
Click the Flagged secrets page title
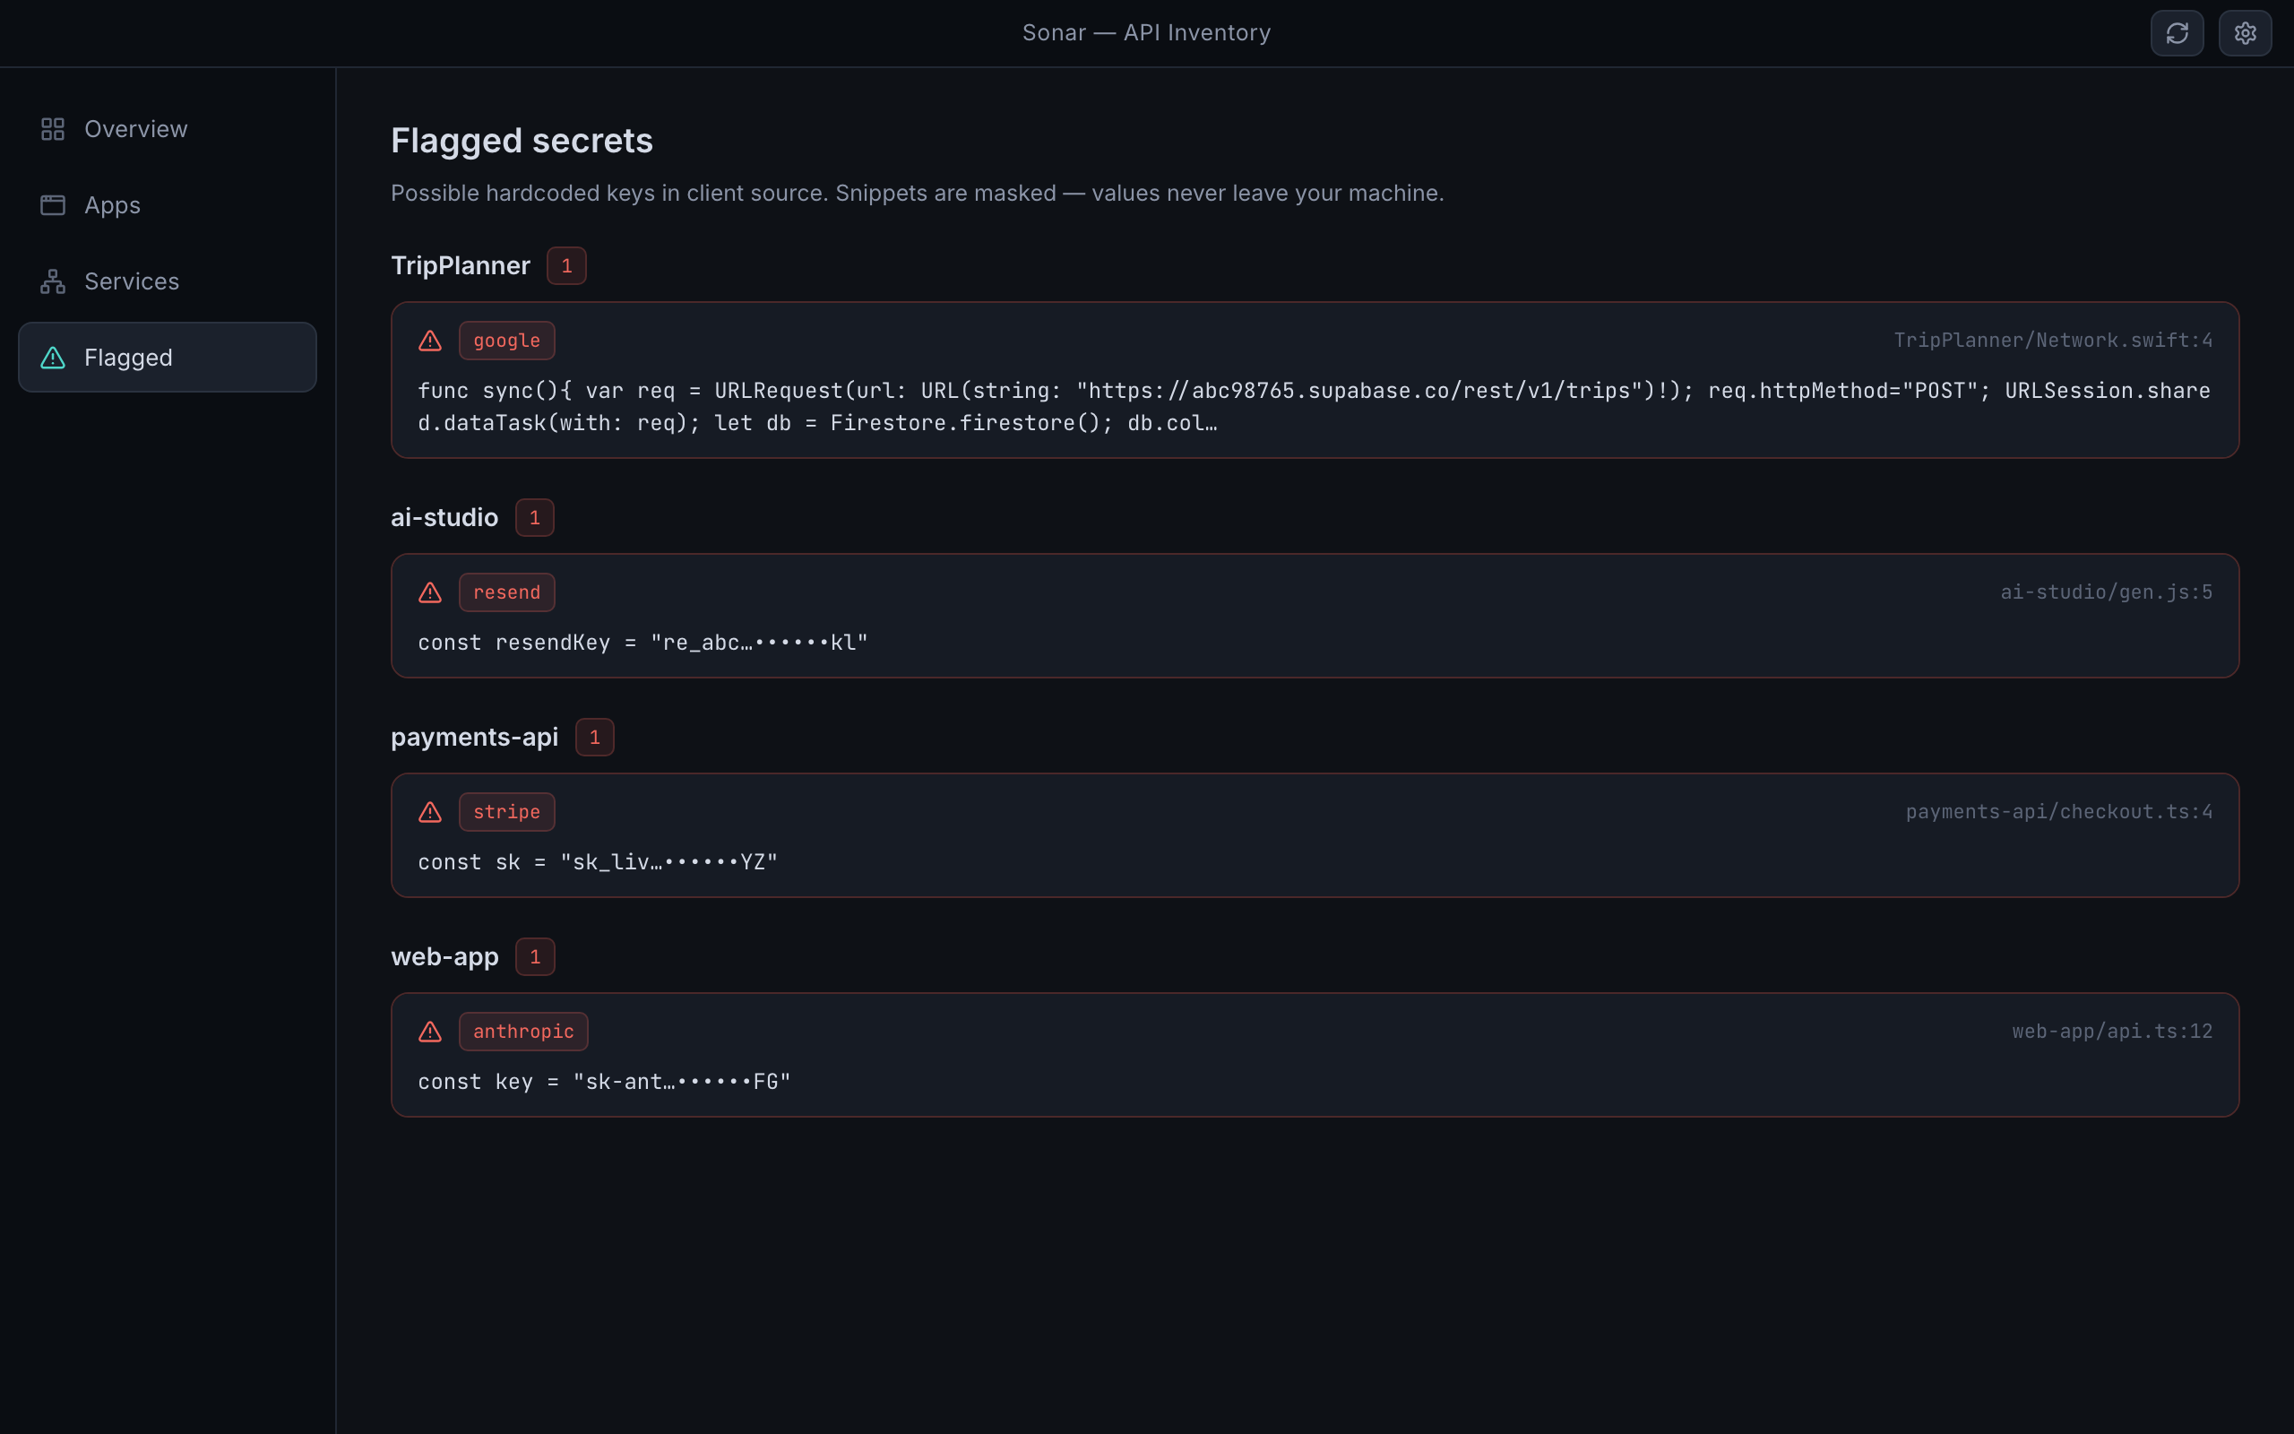pyautogui.click(x=522, y=141)
